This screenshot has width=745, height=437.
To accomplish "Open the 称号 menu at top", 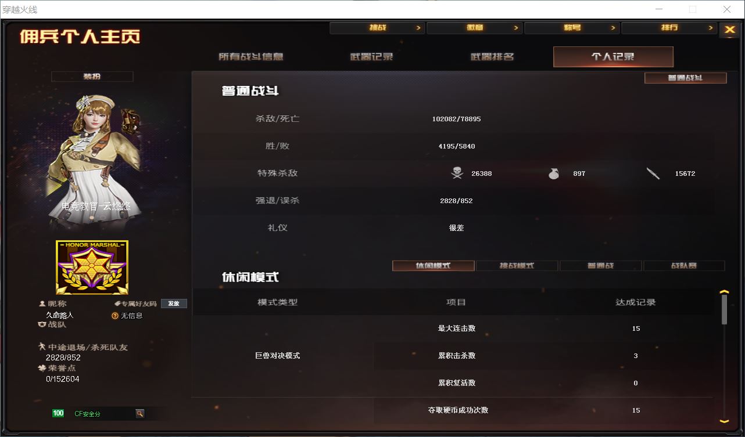I will point(571,28).
